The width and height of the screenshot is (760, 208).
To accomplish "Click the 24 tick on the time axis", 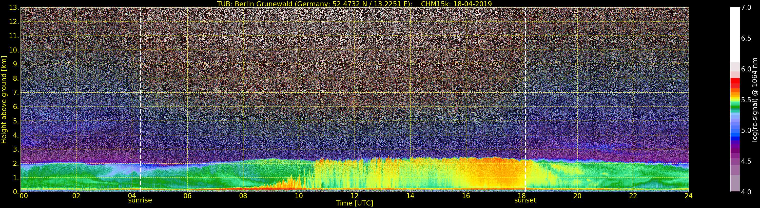I will point(688,196).
